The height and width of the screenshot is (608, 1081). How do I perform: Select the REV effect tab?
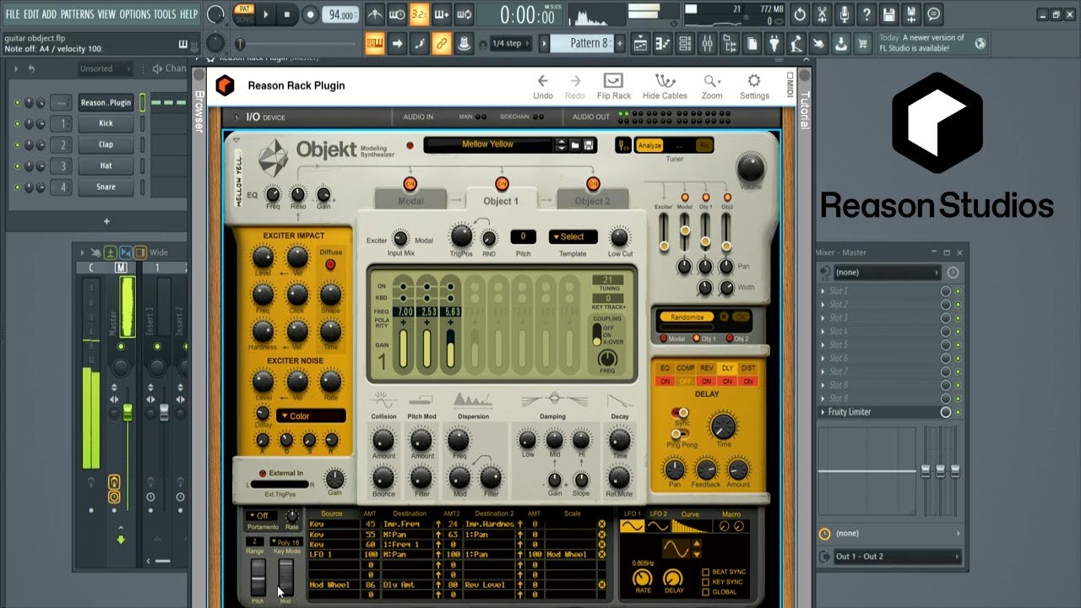click(706, 368)
